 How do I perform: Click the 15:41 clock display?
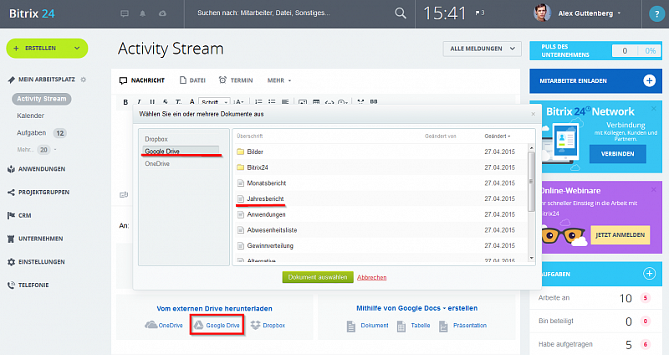point(445,13)
